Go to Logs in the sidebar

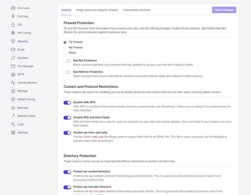21,124
